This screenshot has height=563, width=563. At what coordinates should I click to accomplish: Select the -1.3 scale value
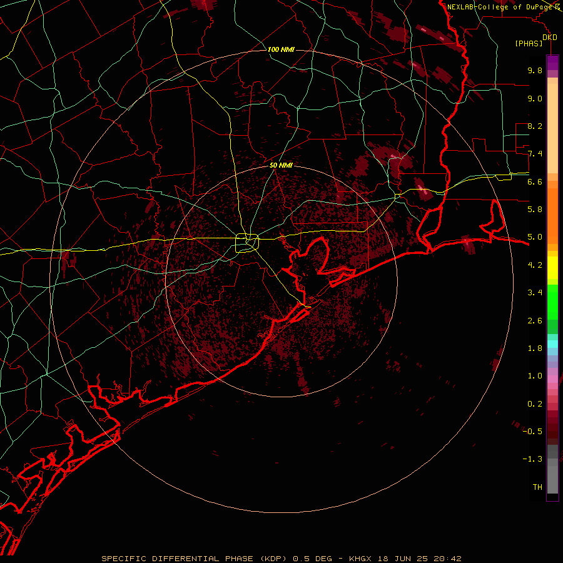(x=532, y=459)
